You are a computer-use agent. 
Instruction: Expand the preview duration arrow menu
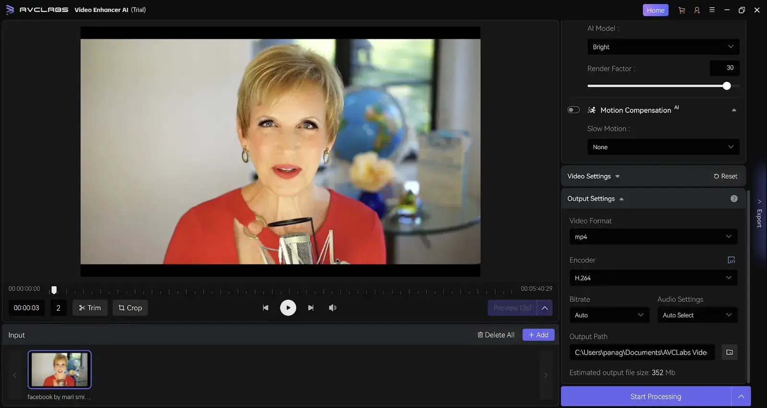coord(545,308)
